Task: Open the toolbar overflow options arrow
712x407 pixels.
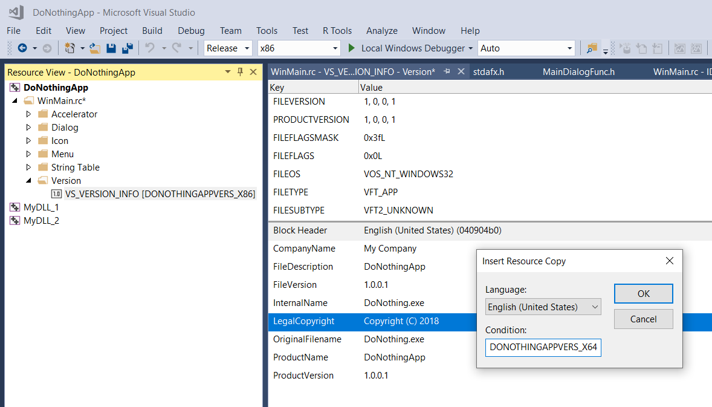Action: pos(605,52)
